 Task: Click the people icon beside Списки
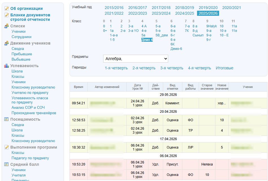coord(7,26)
